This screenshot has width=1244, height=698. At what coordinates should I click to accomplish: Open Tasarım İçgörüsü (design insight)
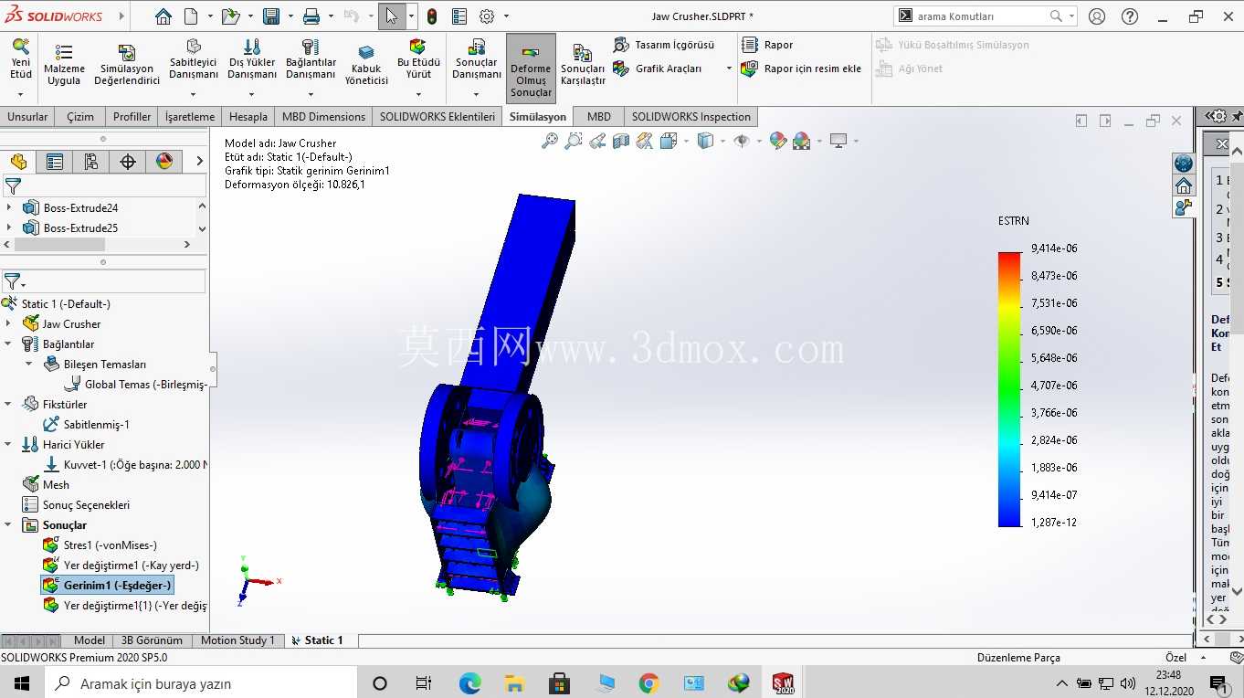pos(664,45)
